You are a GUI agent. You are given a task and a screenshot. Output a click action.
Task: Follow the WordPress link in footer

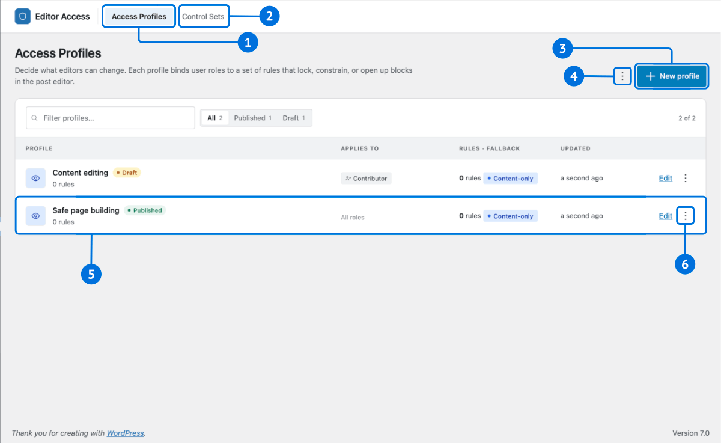coord(125,433)
